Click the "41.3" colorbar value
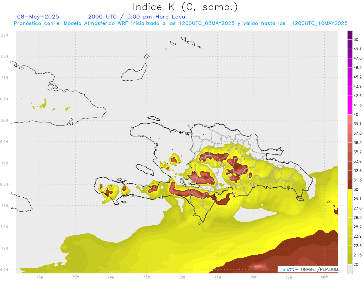Screen dimensions: 364x281 [358, 105]
